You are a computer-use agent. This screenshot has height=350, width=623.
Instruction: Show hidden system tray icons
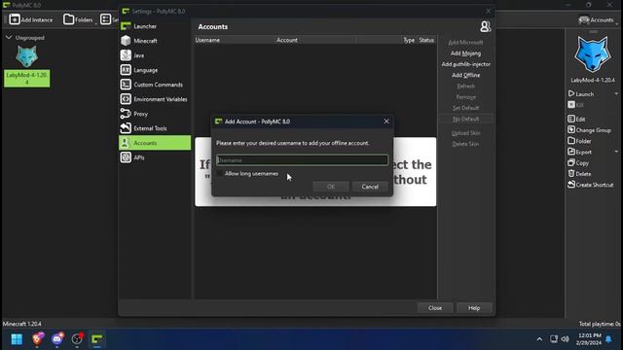coord(539,339)
